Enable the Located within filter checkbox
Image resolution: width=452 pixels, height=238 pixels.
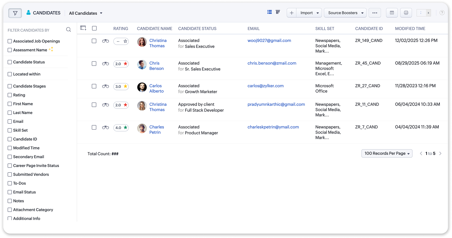[x=10, y=74]
